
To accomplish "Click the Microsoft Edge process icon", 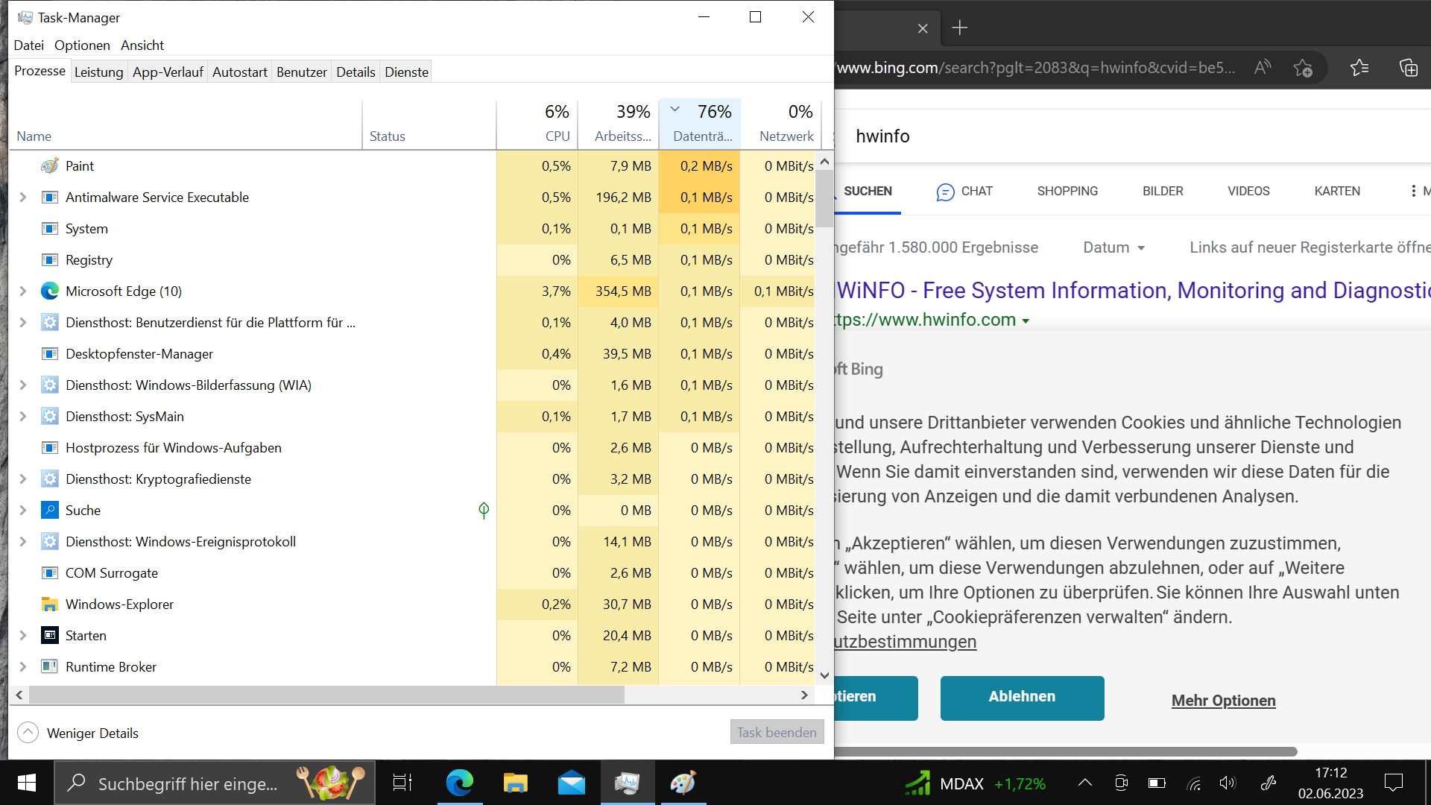I will click(x=50, y=291).
